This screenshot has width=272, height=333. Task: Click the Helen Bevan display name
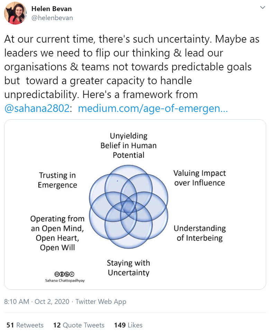[x=52, y=9]
